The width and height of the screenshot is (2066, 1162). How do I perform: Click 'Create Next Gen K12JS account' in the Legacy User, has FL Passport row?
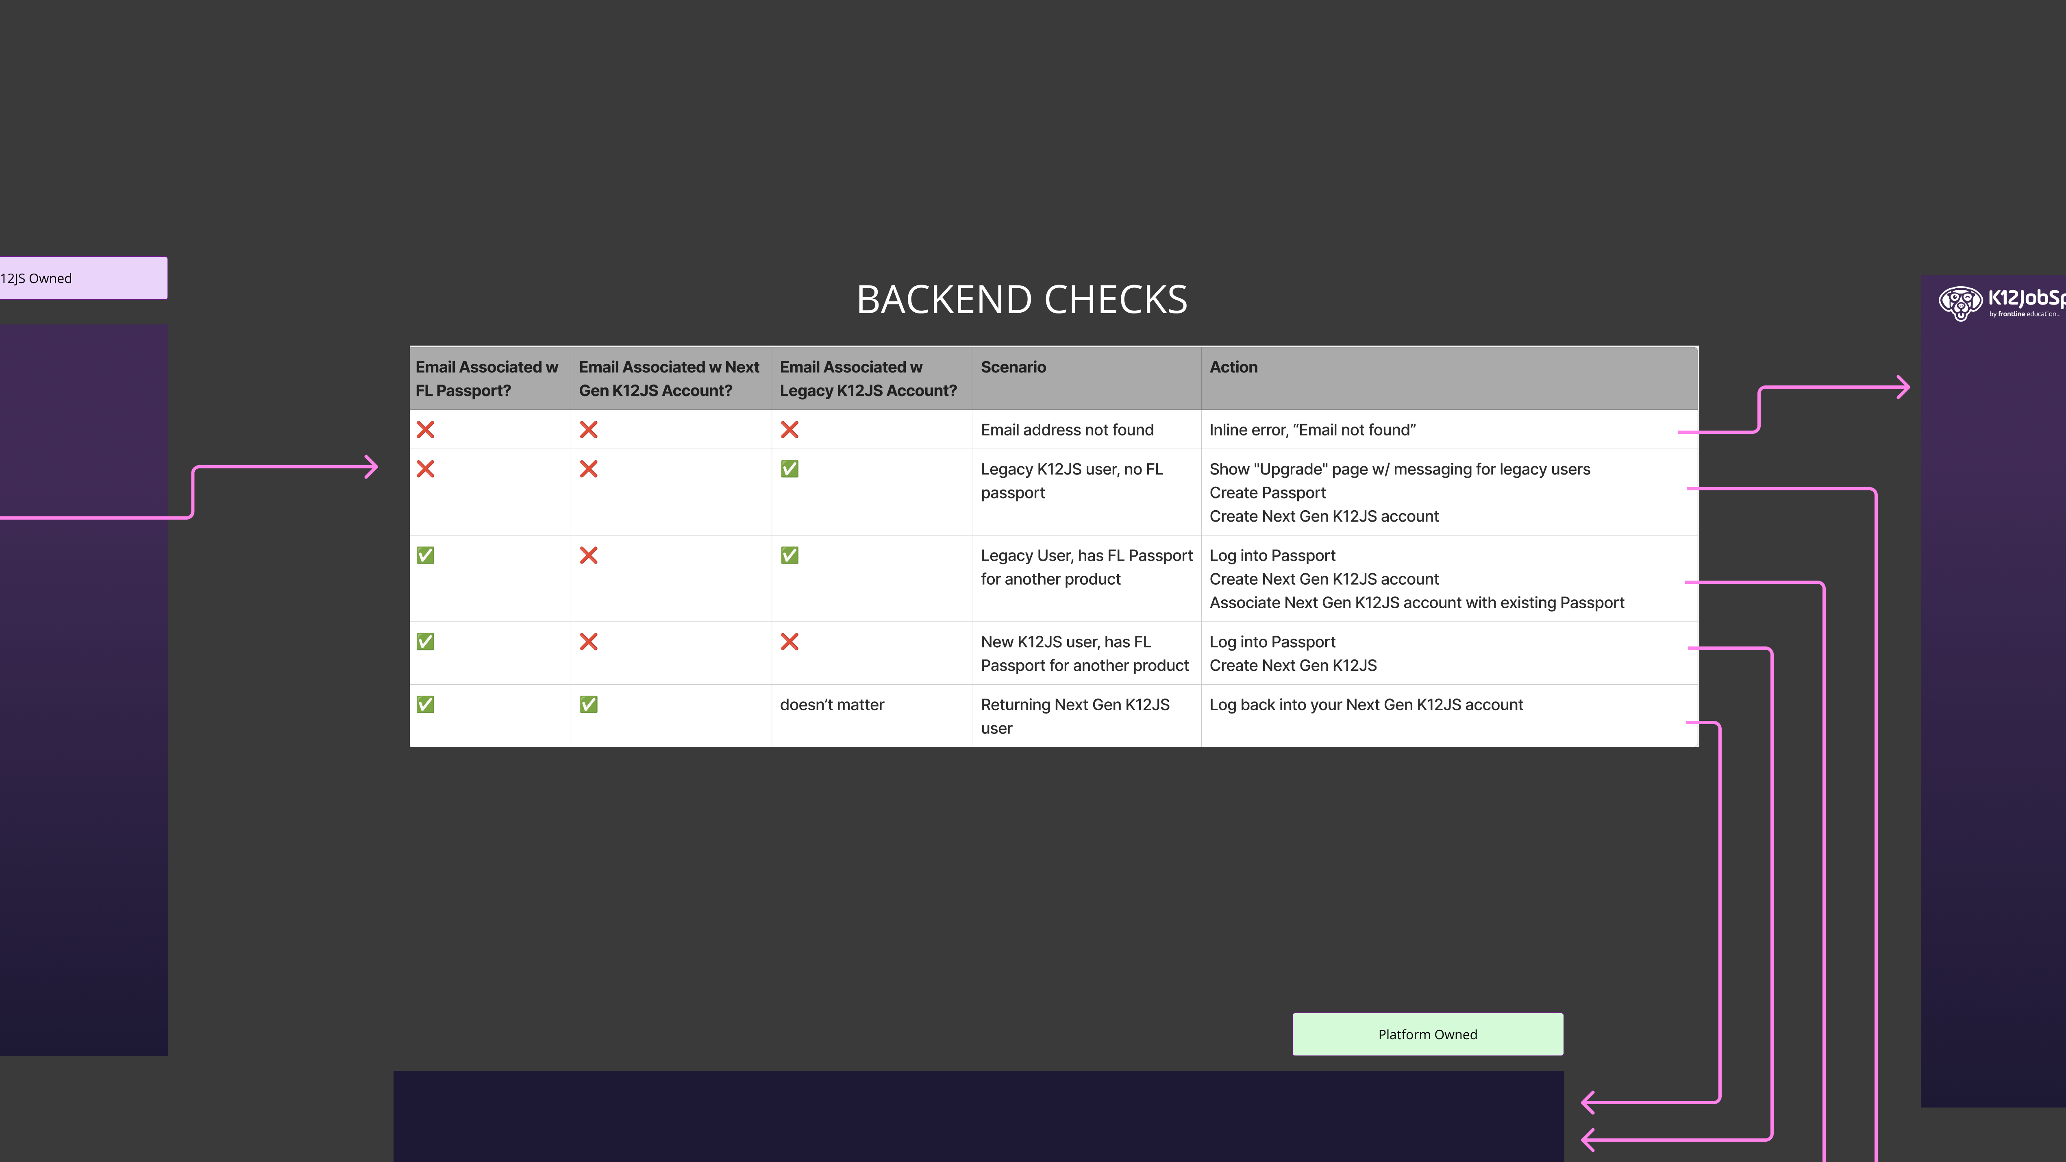(x=1323, y=579)
